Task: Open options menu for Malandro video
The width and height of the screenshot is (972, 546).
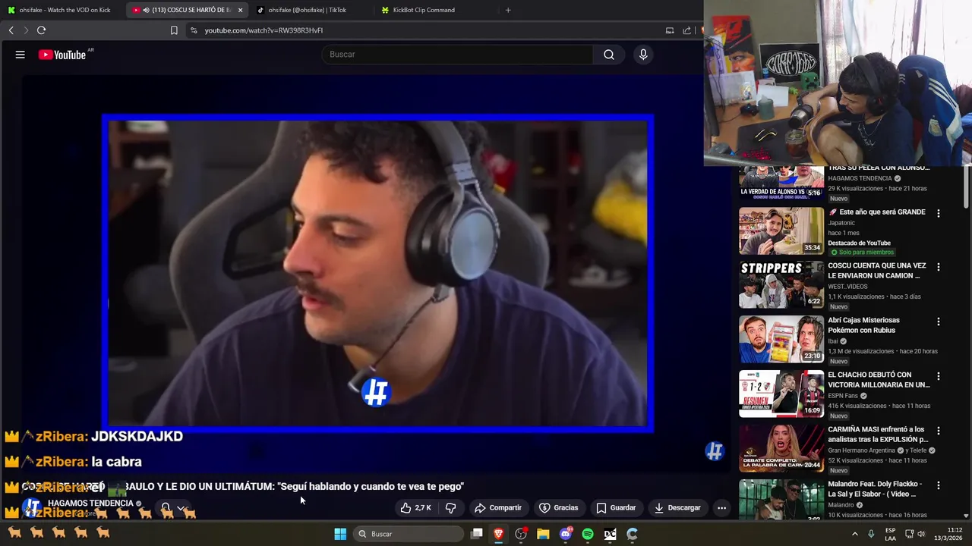Action: [x=939, y=485]
